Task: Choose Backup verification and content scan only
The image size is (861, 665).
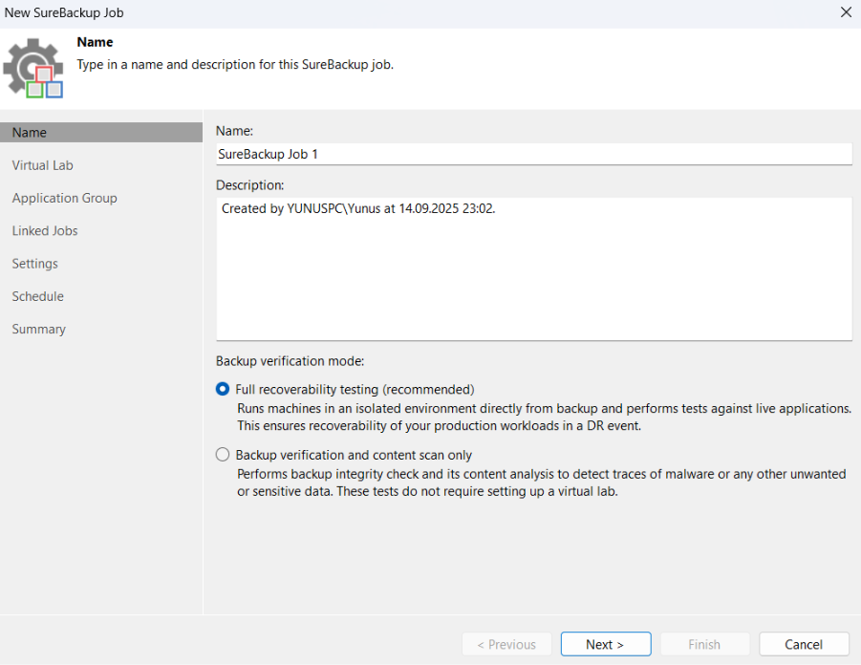Action: click(223, 455)
